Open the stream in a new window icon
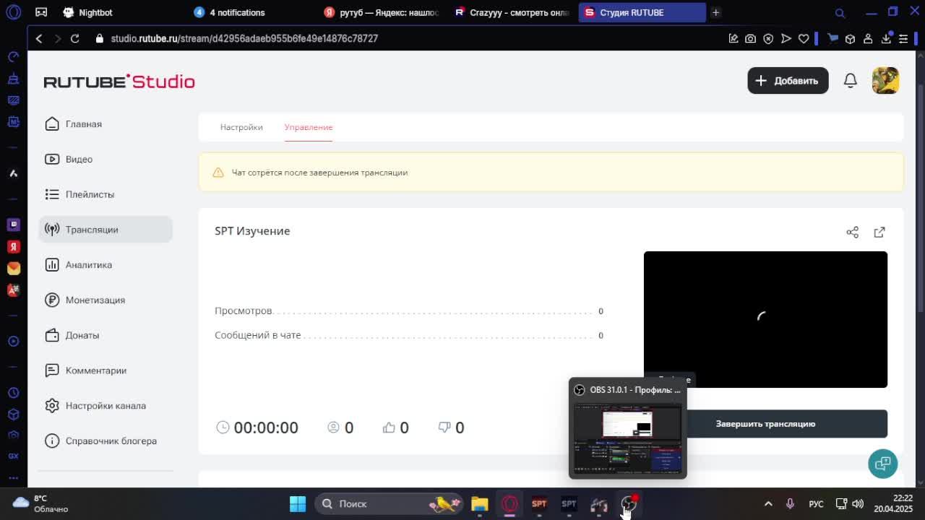Viewport: 925px width, 520px height. click(x=879, y=232)
